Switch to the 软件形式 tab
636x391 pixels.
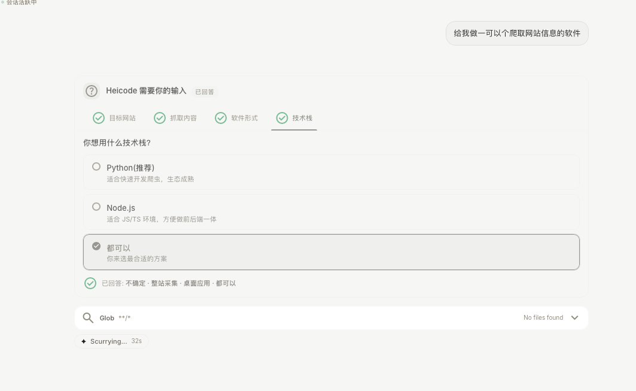[x=236, y=118]
